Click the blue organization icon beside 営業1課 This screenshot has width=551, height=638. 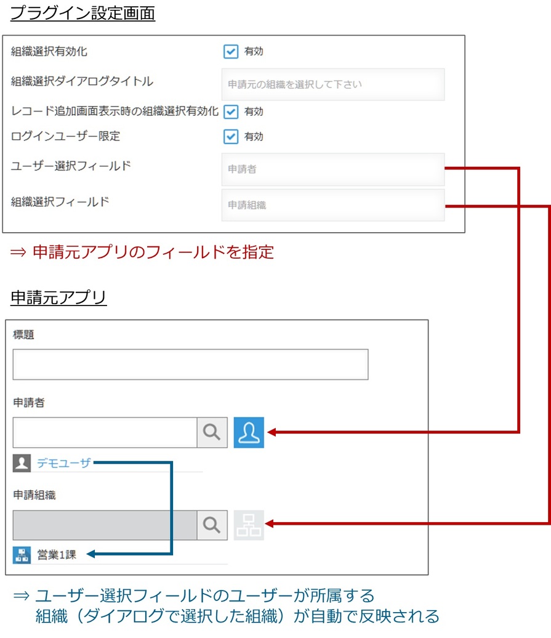click(22, 555)
